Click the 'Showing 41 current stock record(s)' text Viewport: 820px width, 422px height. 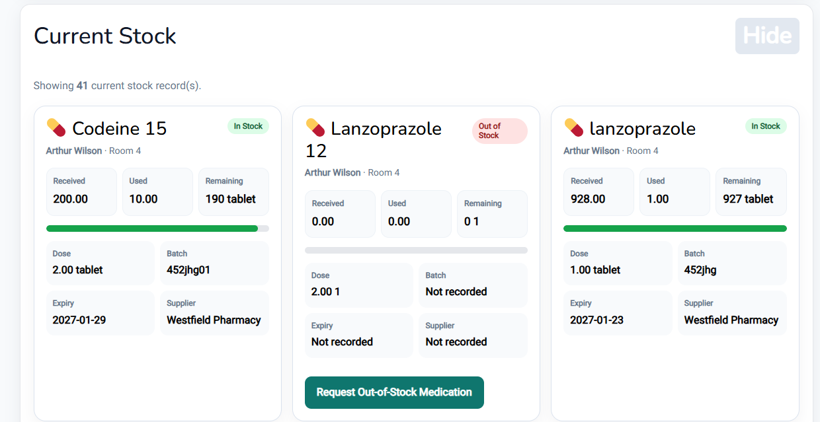click(x=117, y=85)
